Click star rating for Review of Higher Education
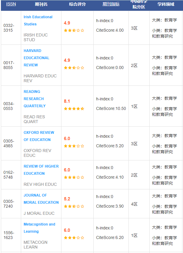This screenshot has width=183, height=253. (x=74, y=177)
